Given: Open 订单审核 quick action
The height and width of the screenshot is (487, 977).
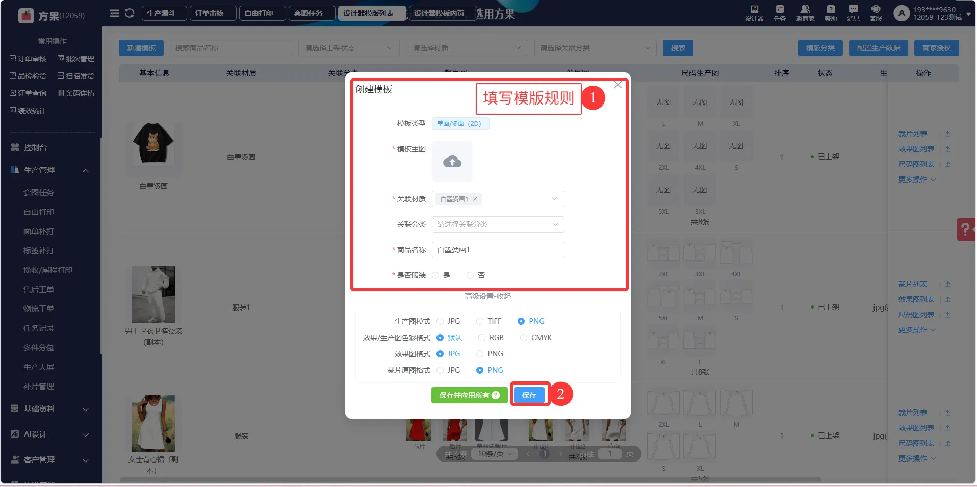Looking at the screenshot, I should (x=28, y=59).
